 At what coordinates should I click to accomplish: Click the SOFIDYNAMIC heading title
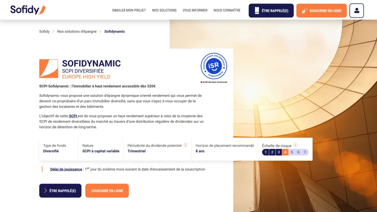pyautogui.click(x=91, y=63)
